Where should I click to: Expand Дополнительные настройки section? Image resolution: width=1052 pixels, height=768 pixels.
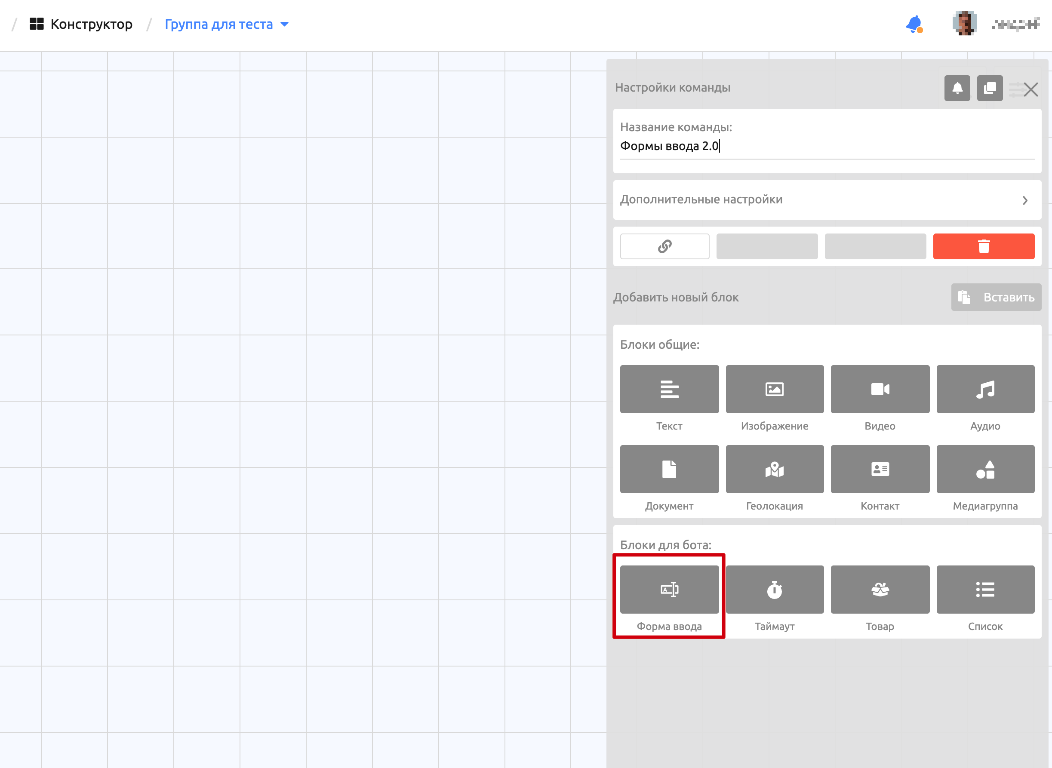click(827, 200)
